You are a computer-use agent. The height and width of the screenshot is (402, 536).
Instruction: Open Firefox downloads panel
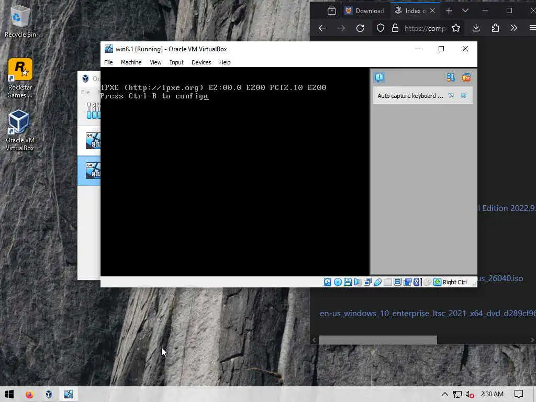[476, 28]
